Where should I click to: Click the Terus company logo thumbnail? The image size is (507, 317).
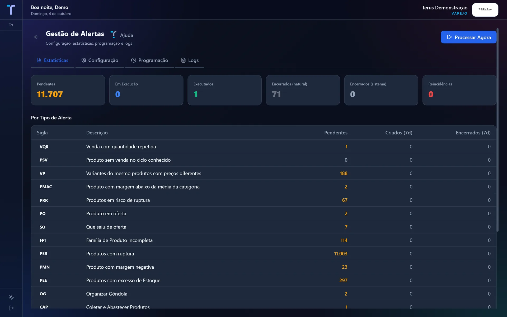point(485,10)
